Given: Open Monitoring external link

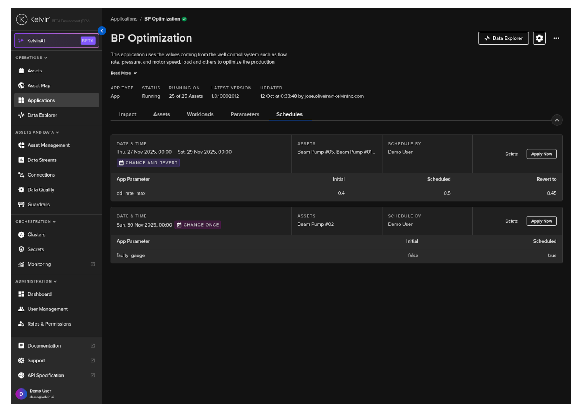Looking at the screenshot, I should [39, 264].
